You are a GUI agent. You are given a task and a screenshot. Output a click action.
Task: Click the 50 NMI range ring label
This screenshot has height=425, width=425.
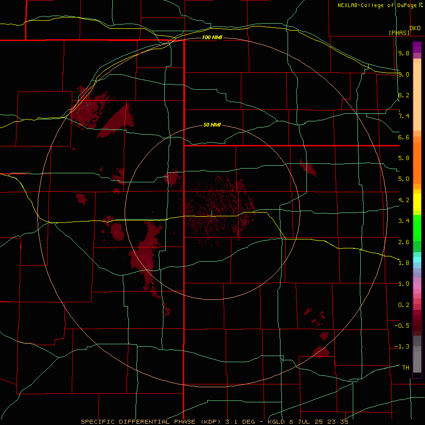(x=212, y=125)
